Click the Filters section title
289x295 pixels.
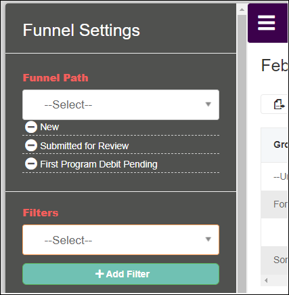[x=41, y=213]
